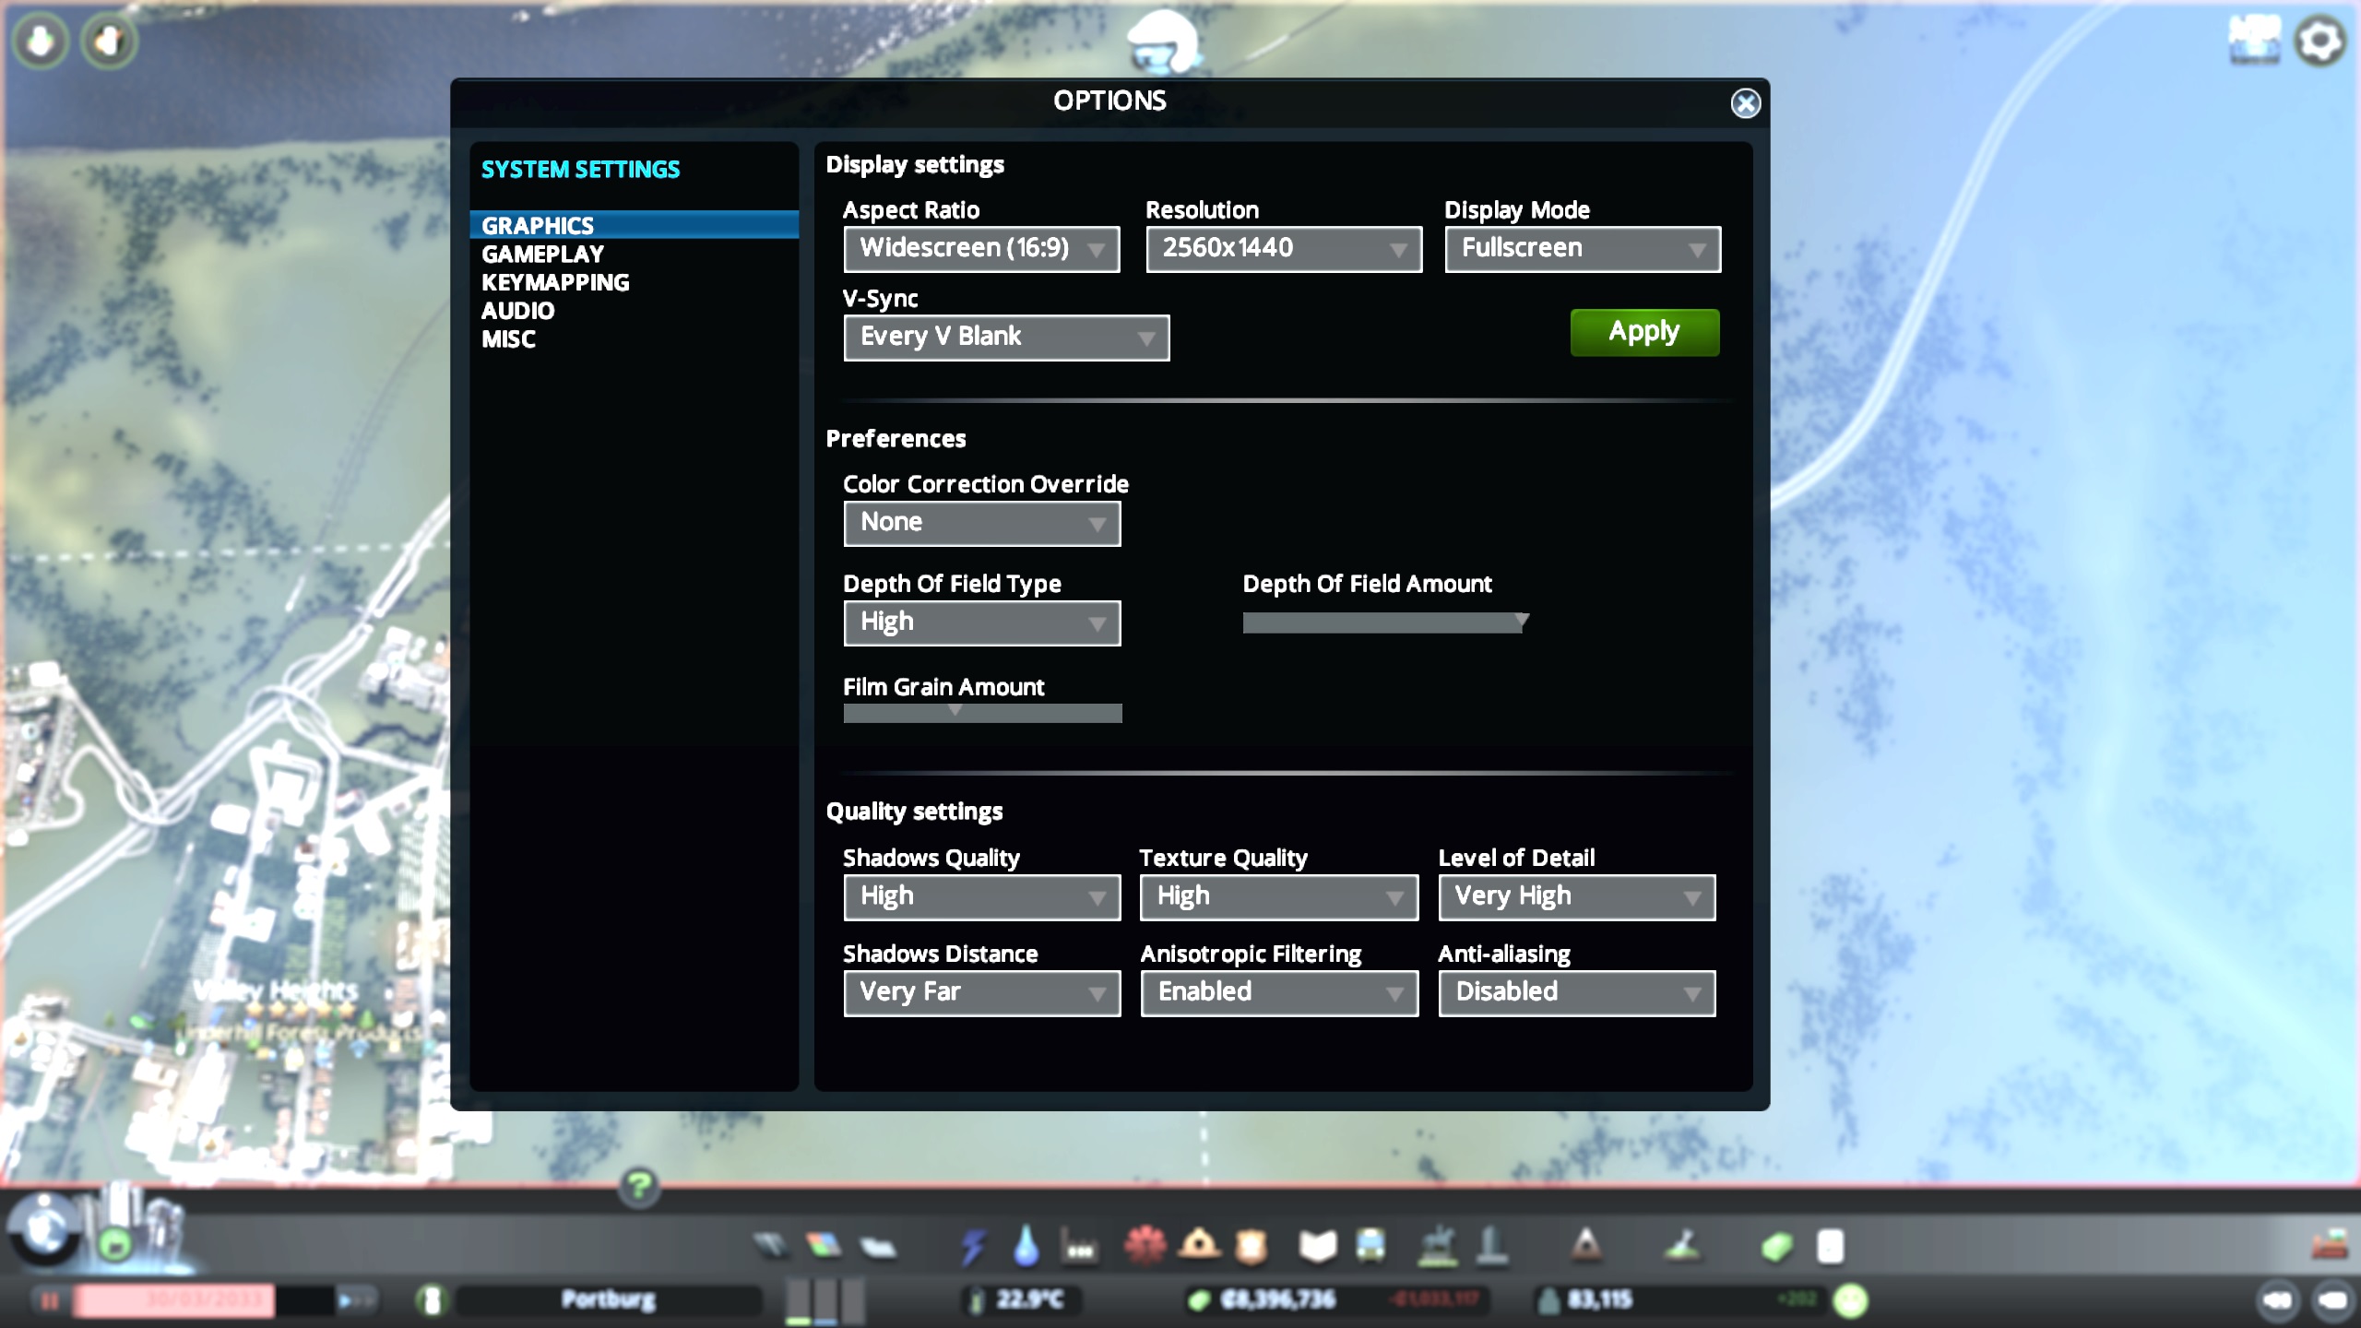The height and width of the screenshot is (1328, 2361).
Task: Click the Apply button
Action: [x=1644, y=332]
